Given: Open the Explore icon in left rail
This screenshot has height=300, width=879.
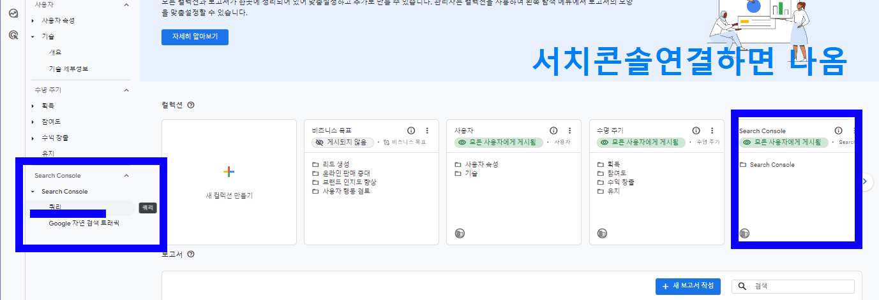Looking at the screenshot, I should click(13, 13).
